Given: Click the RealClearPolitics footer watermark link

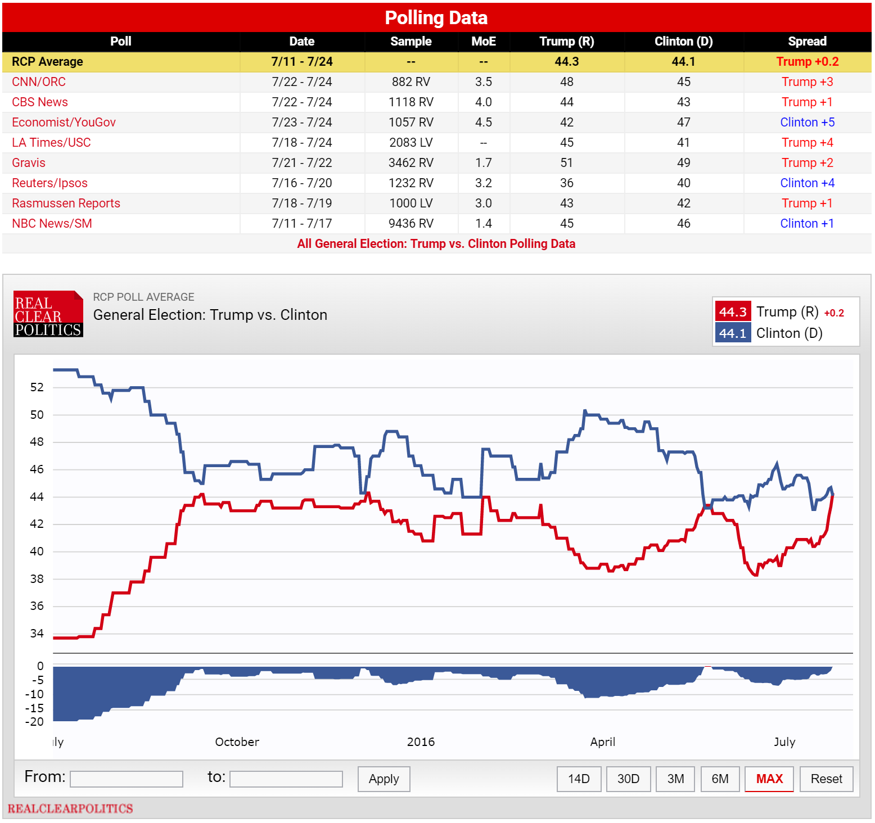Looking at the screenshot, I should [x=70, y=809].
